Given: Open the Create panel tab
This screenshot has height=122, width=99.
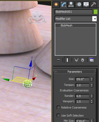Looking at the screenshot, I should [x=56, y=4].
